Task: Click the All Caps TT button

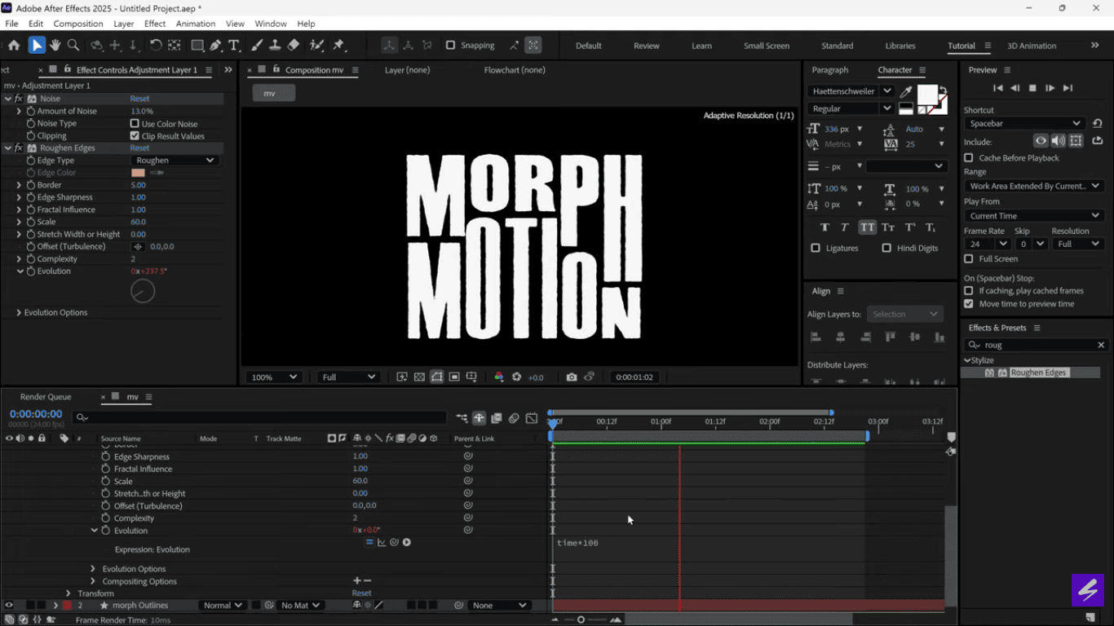Action: pyautogui.click(x=867, y=227)
